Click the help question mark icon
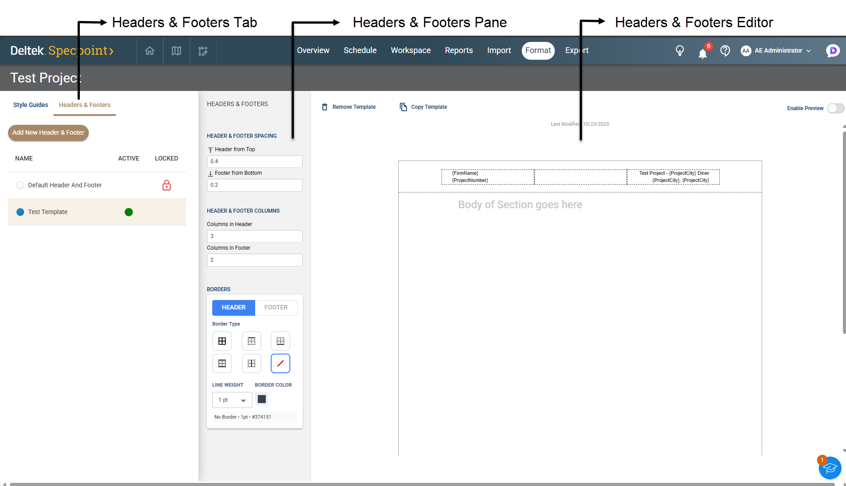846x486 pixels. 725,51
